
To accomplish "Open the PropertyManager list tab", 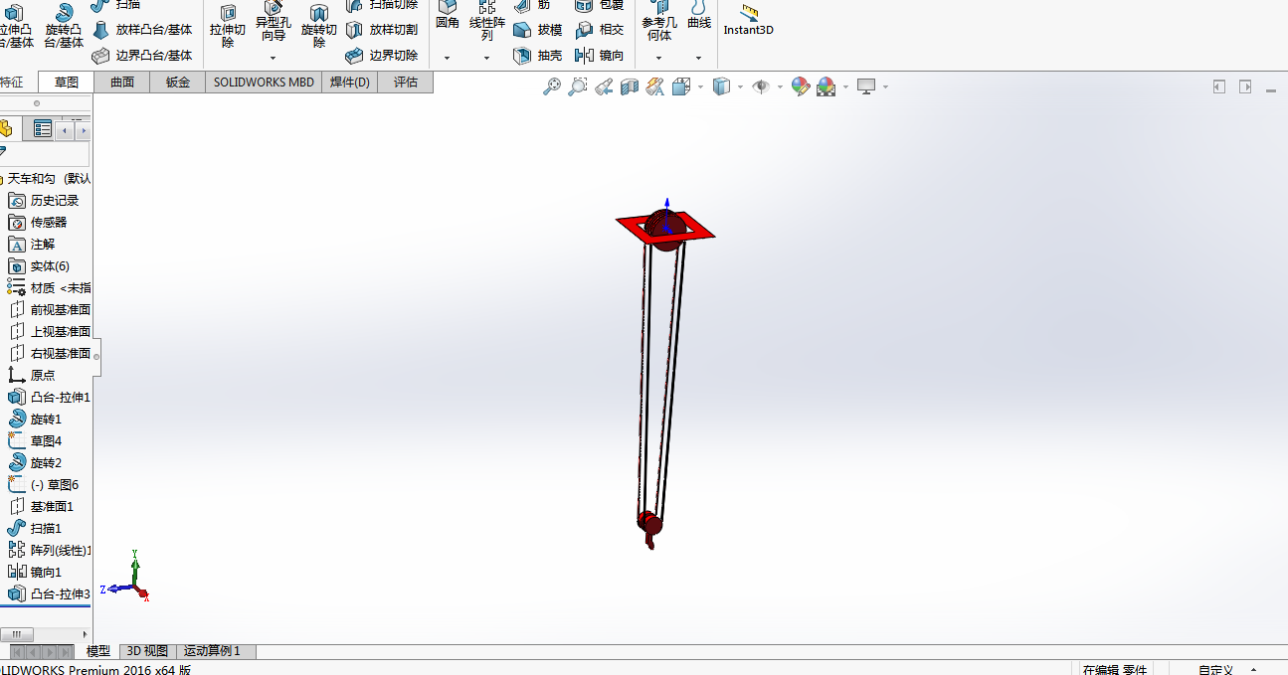I will tap(41, 128).
